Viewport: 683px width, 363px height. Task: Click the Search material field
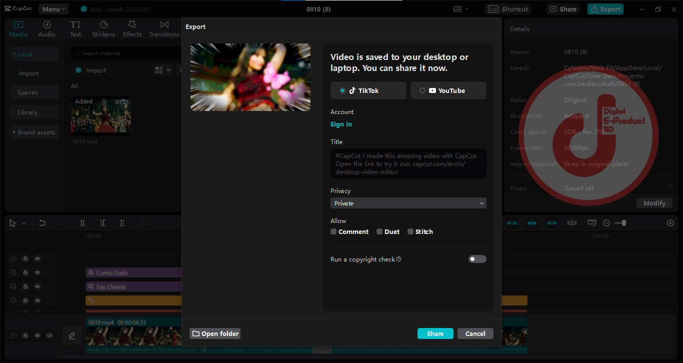click(126, 53)
